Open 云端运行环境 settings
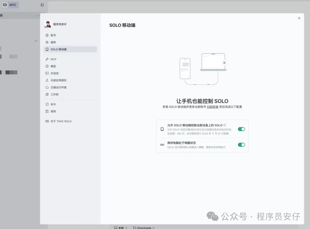This screenshot has height=229, width=310. coord(70,87)
